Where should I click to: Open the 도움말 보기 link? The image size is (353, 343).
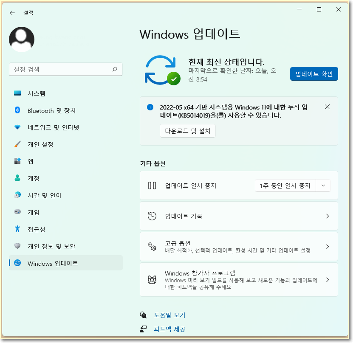click(x=169, y=315)
